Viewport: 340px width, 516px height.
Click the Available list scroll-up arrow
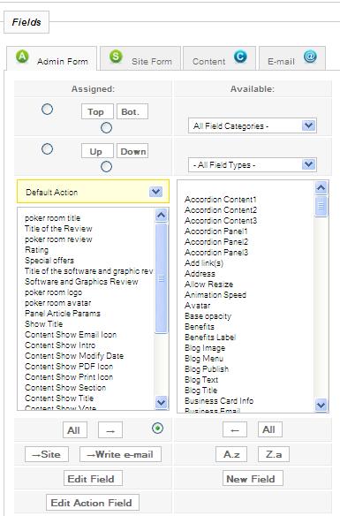321,187
